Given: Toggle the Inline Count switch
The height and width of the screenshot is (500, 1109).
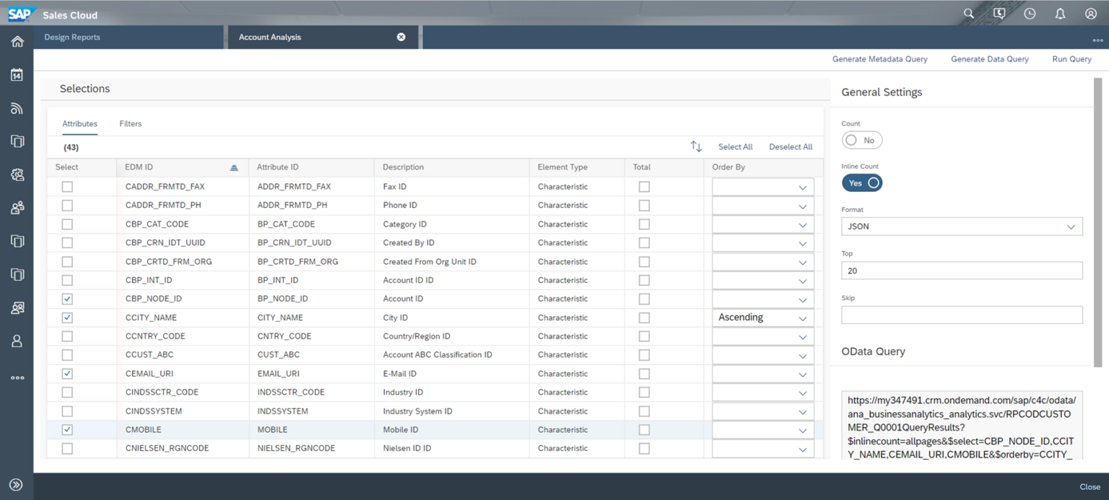Looking at the screenshot, I should [862, 183].
